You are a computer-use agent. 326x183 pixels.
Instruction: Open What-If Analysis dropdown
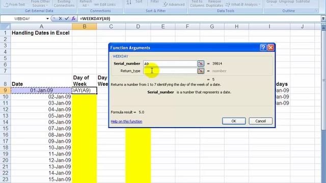[243, 5]
